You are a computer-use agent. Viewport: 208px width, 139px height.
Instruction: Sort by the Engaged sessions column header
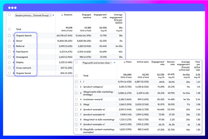[87, 16]
